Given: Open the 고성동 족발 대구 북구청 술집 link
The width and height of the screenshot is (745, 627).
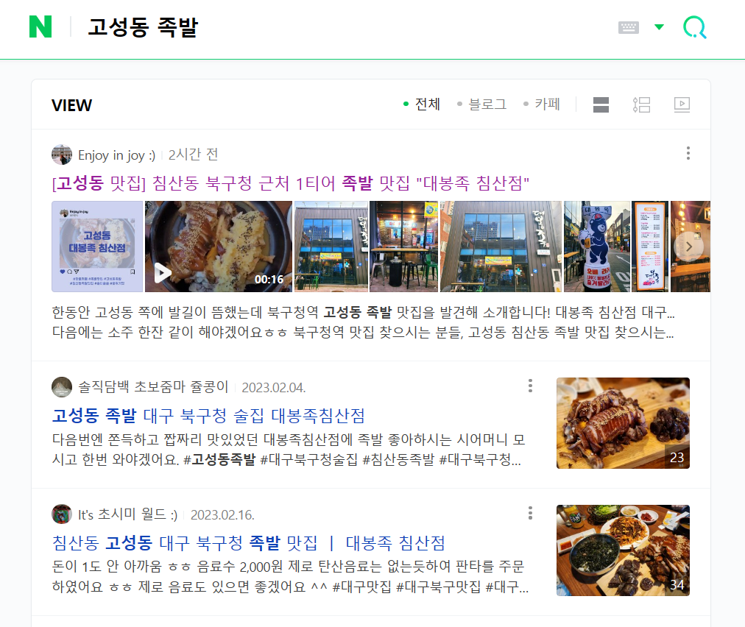Looking at the screenshot, I should 208,416.
